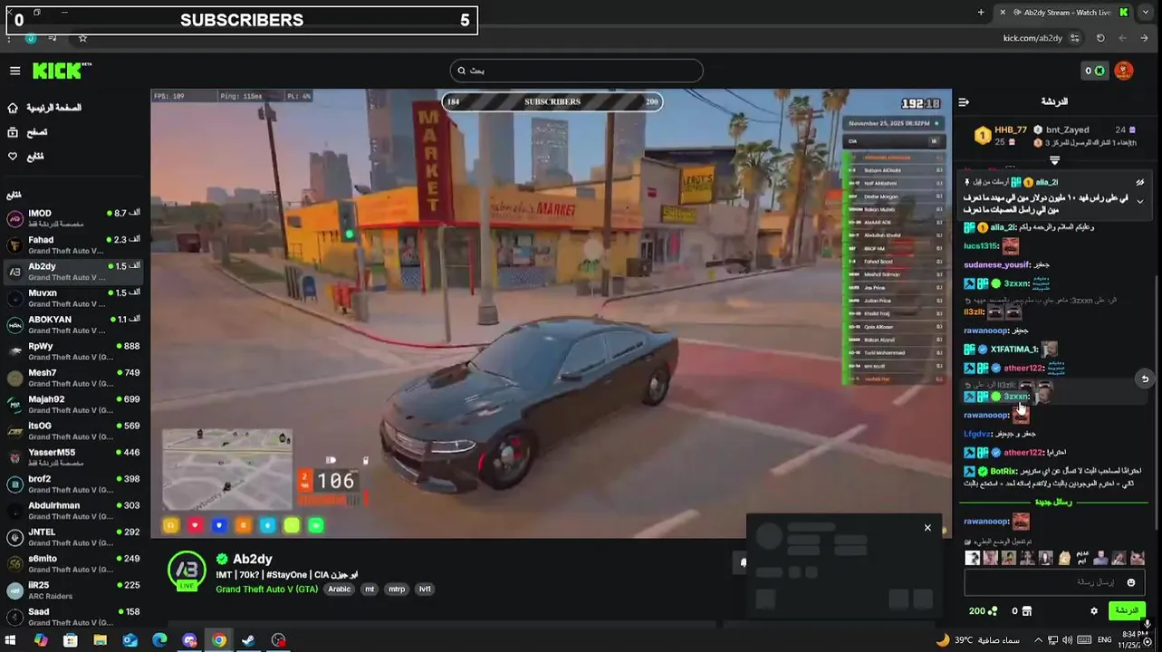Expand the leaderboard arrow under HHB_77
The image size is (1162, 652).
pyautogui.click(x=1054, y=160)
